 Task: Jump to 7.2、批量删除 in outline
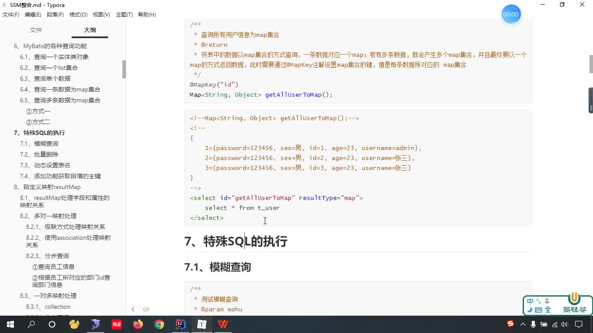pos(39,154)
